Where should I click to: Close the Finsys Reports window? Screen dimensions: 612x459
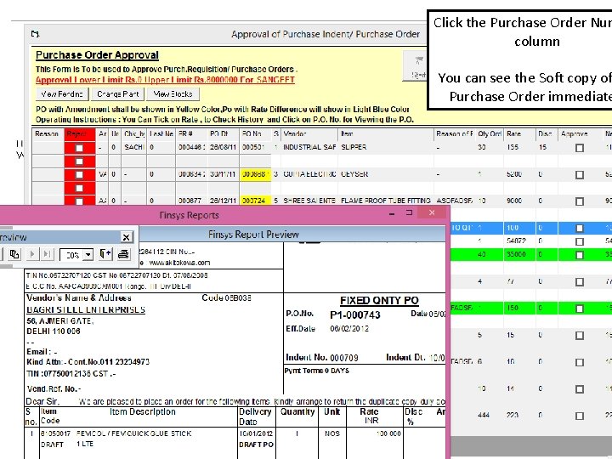point(432,212)
